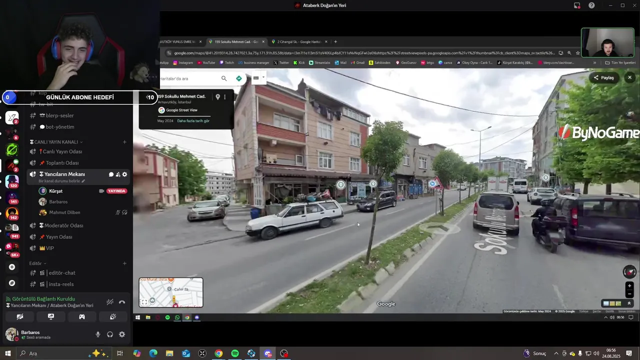The height and width of the screenshot is (360, 640).
Task: Open server icon with 941 badge
Action: (12, 230)
